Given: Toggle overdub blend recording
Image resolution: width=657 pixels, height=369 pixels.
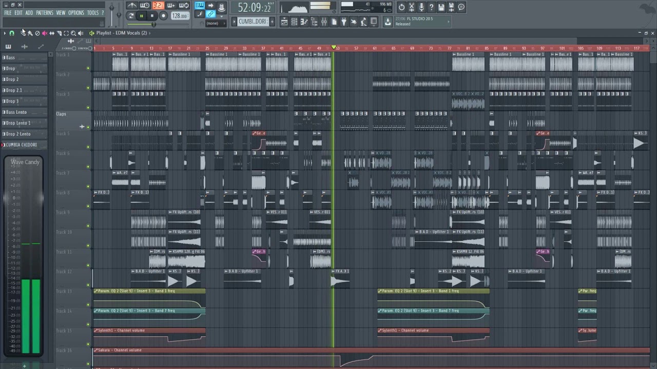Looking at the screenshot, I should [x=171, y=6].
